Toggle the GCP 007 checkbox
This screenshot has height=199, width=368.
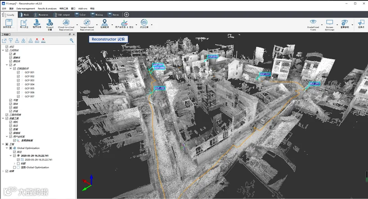(18, 96)
